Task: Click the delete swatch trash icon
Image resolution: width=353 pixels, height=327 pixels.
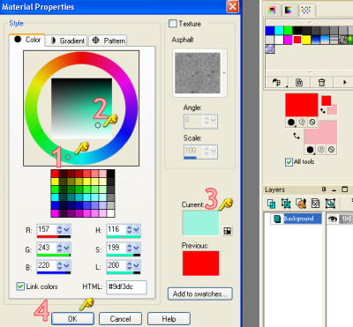Action: click(x=321, y=83)
